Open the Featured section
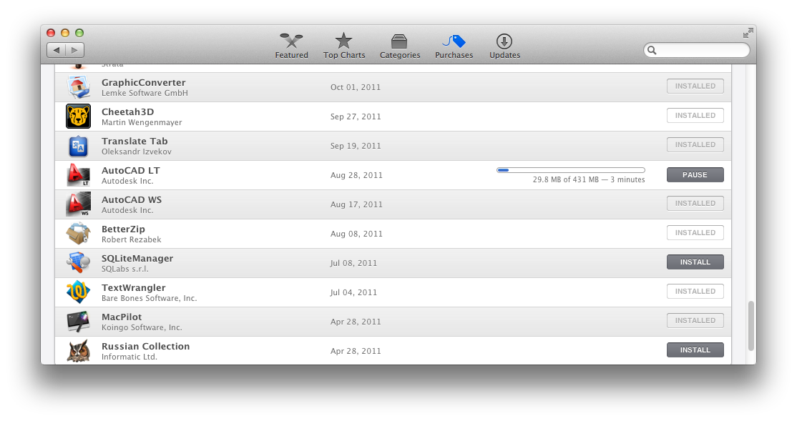This screenshot has width=797, height=421. point(291,46)
